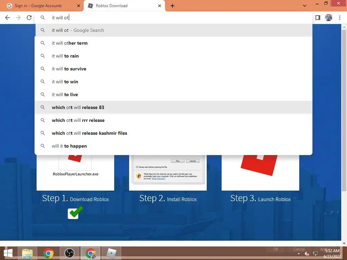Open the side panel icon
Viewport: 347px width, 260px height.
318,18
